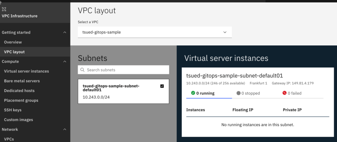Viewport: 337px width, 142px height.
Task: Click the Search subnets input field
Action: pyautogui.click(x=127, y=70)
